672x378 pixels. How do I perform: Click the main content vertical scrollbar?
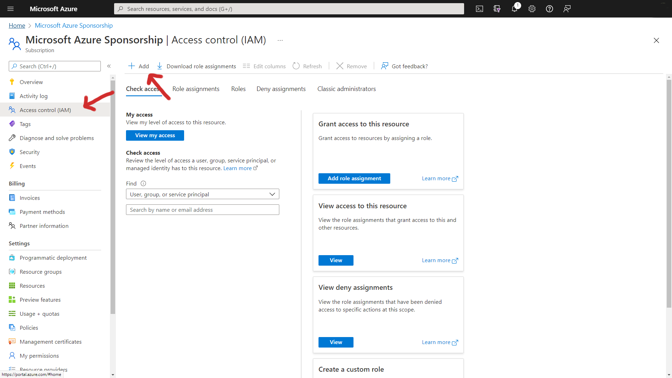[669, 194]
